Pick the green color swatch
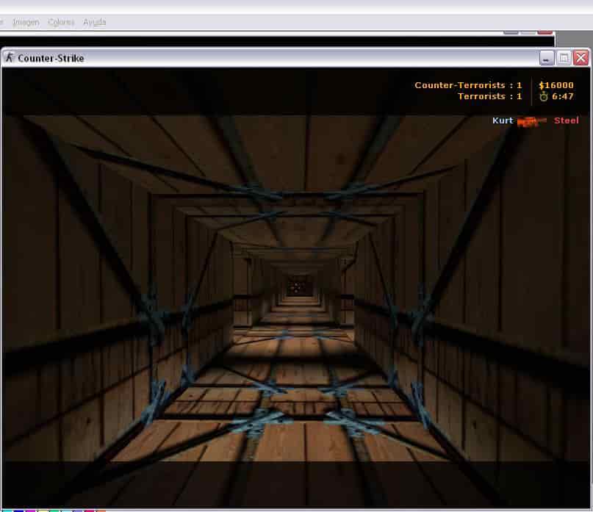This screenshot has width=593, height=512. point(54,511)
